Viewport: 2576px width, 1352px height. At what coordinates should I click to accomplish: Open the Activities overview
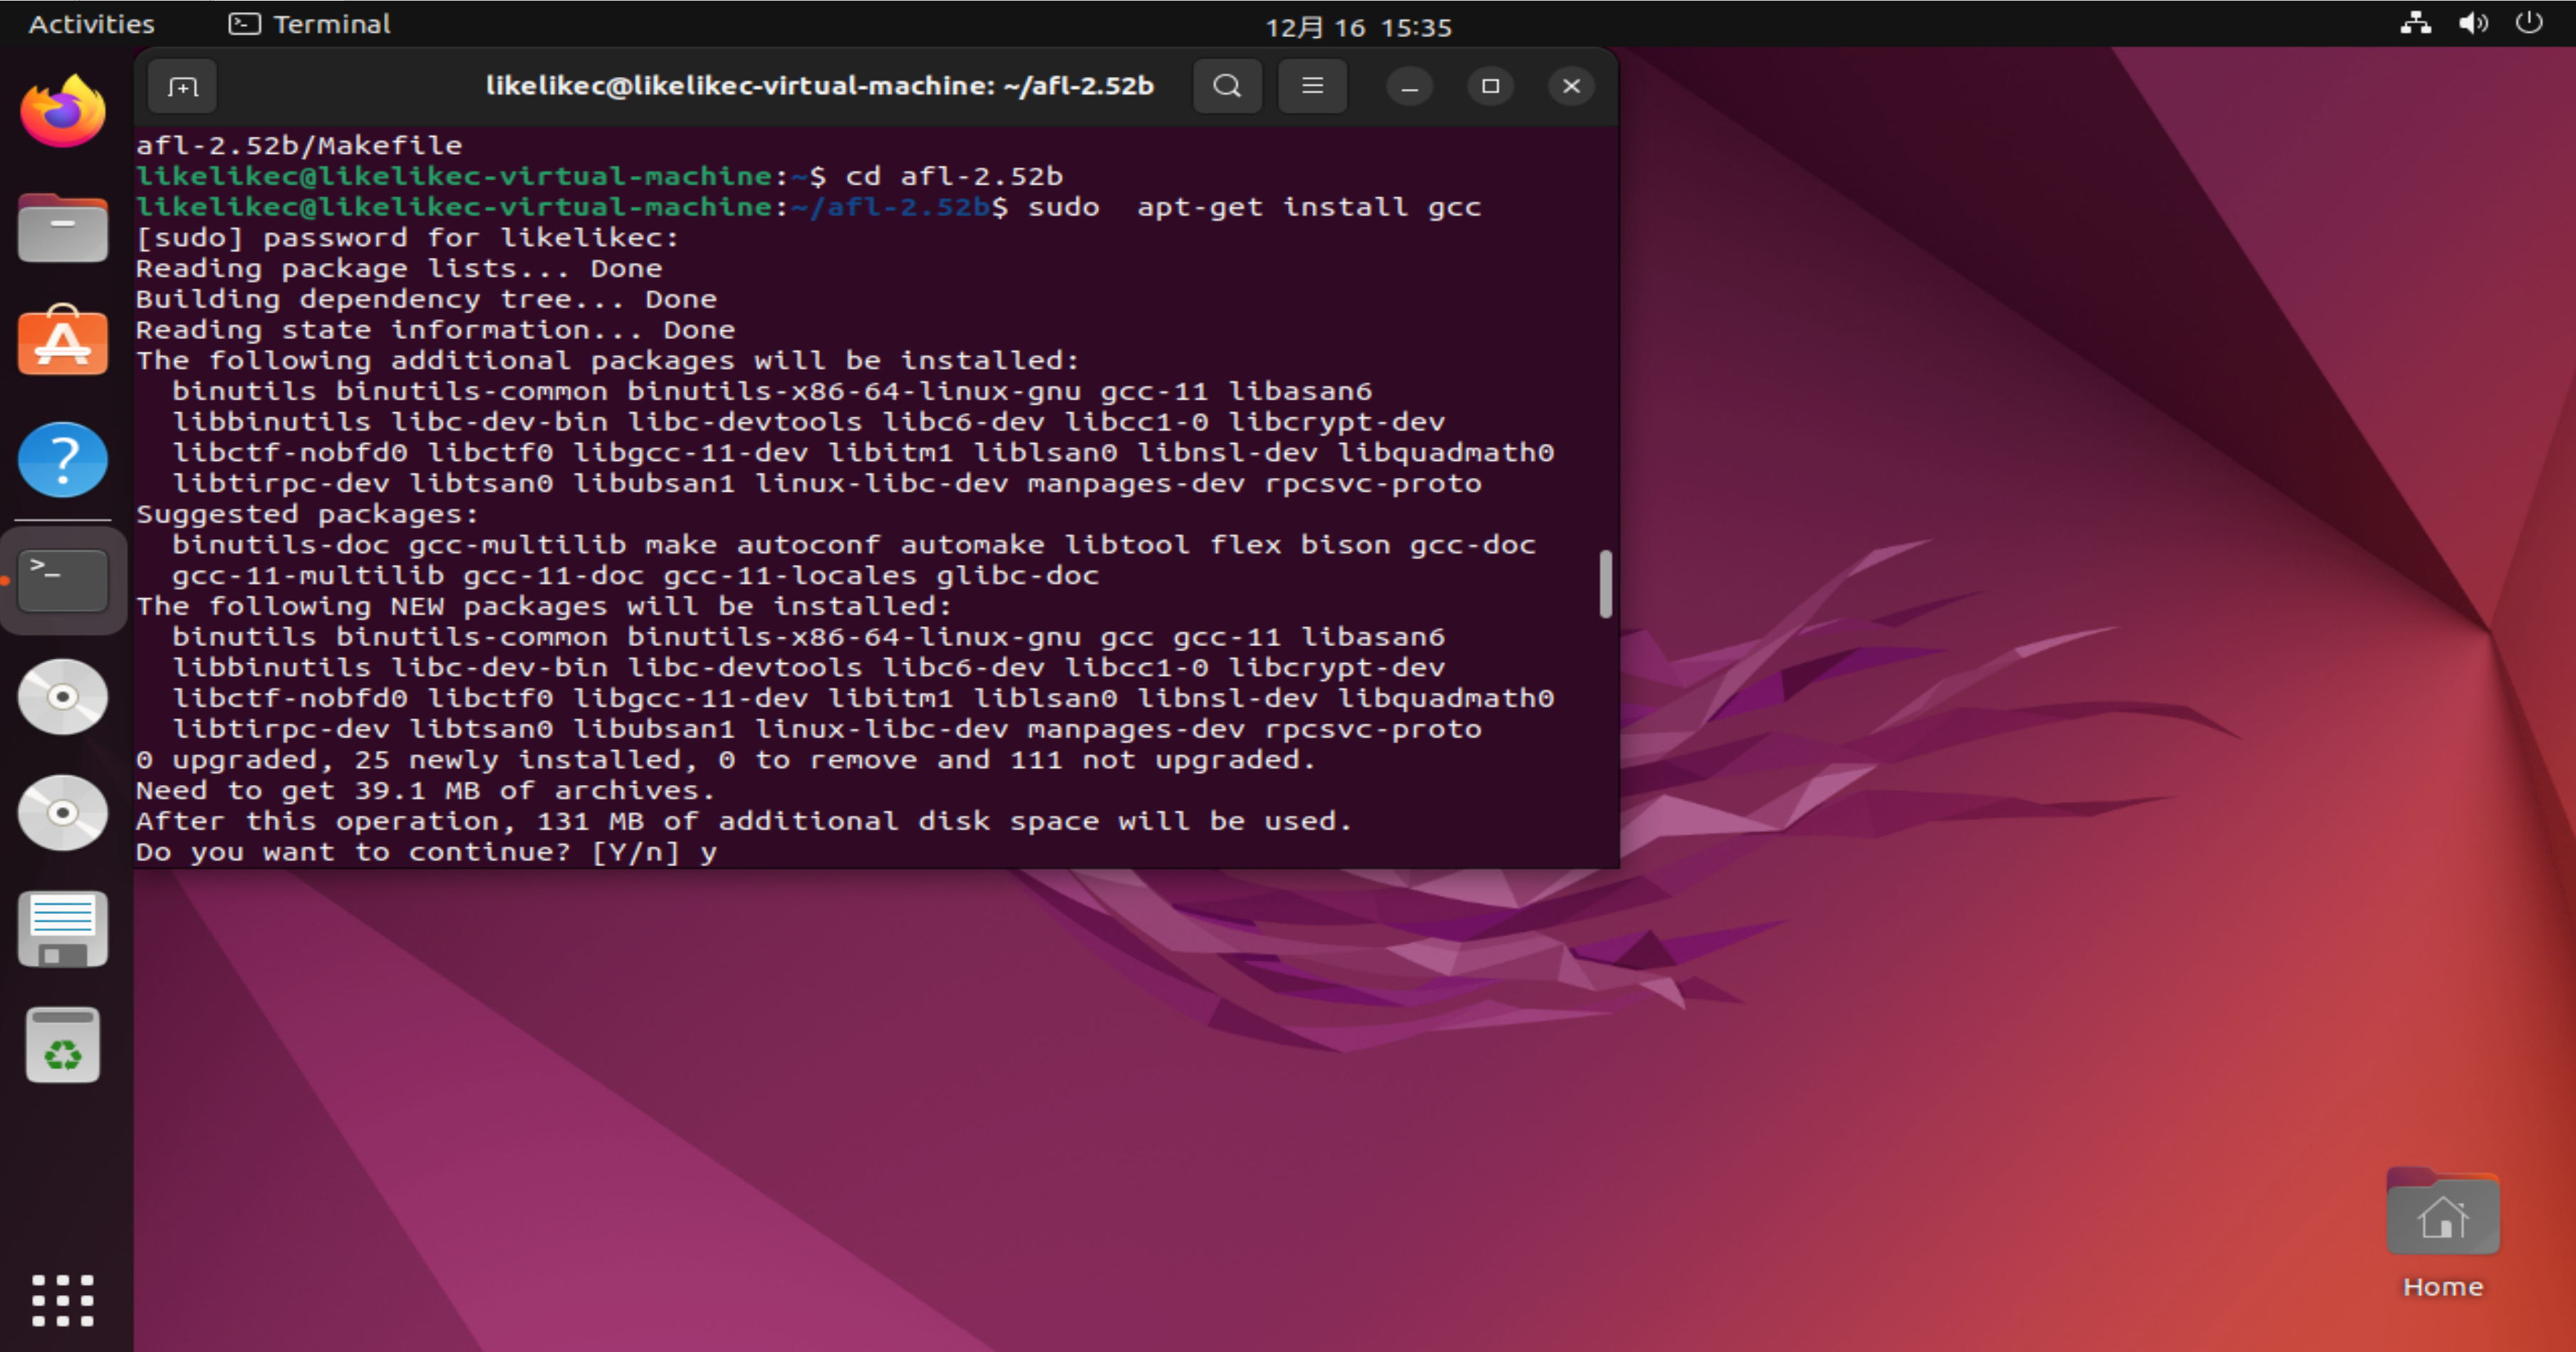[x=92, y=24]
